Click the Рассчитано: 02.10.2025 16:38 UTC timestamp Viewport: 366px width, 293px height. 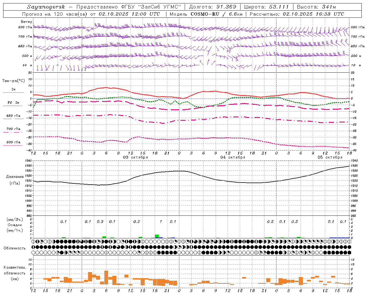(x=297, y=14)
